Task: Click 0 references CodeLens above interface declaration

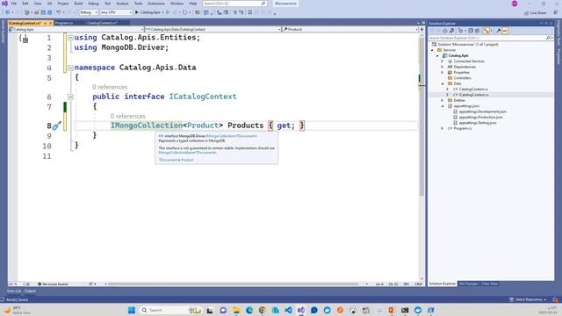Action: (x=110, y=87)
